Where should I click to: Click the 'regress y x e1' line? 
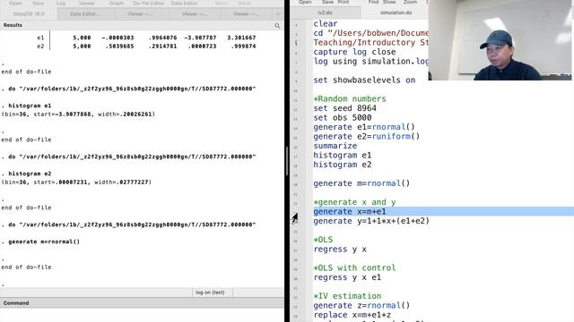pyautogui.click(x=347, y=277)
